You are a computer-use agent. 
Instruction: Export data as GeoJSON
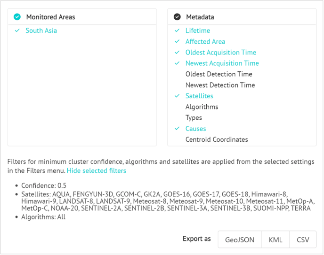240,240
